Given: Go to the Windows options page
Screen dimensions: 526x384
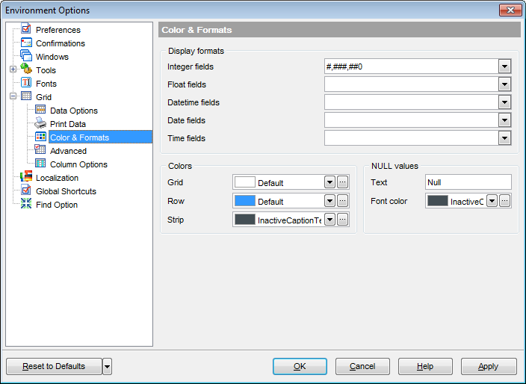Looking at the screenshot, I should pos(52,57).
